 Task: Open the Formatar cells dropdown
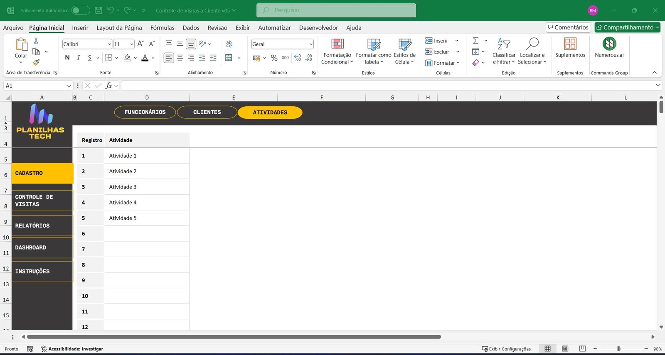tap(442, 63)
